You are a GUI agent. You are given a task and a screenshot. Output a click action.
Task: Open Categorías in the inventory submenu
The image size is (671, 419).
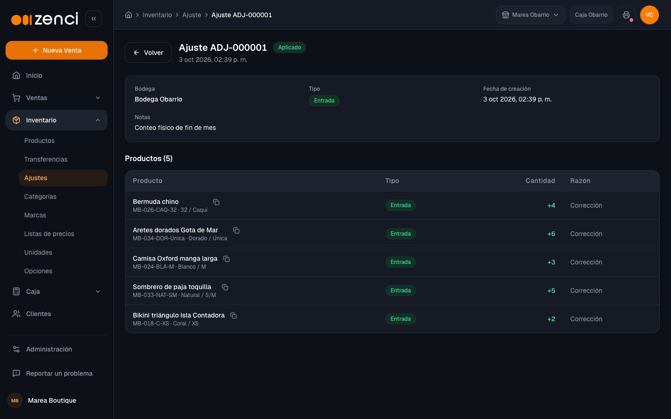[x=63, y=196]
